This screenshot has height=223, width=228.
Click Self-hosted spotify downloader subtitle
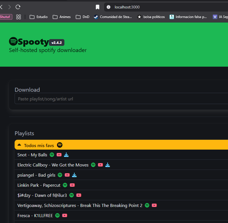click(48, 50)
